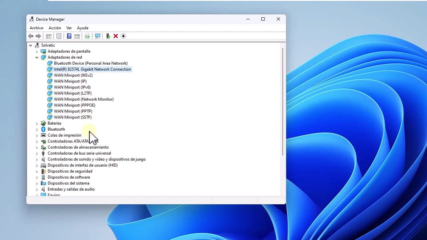Image resolution: width=427 pixels, height=240 pixels.
Task: Open the Ayuda menu
Action: point(82,28)
